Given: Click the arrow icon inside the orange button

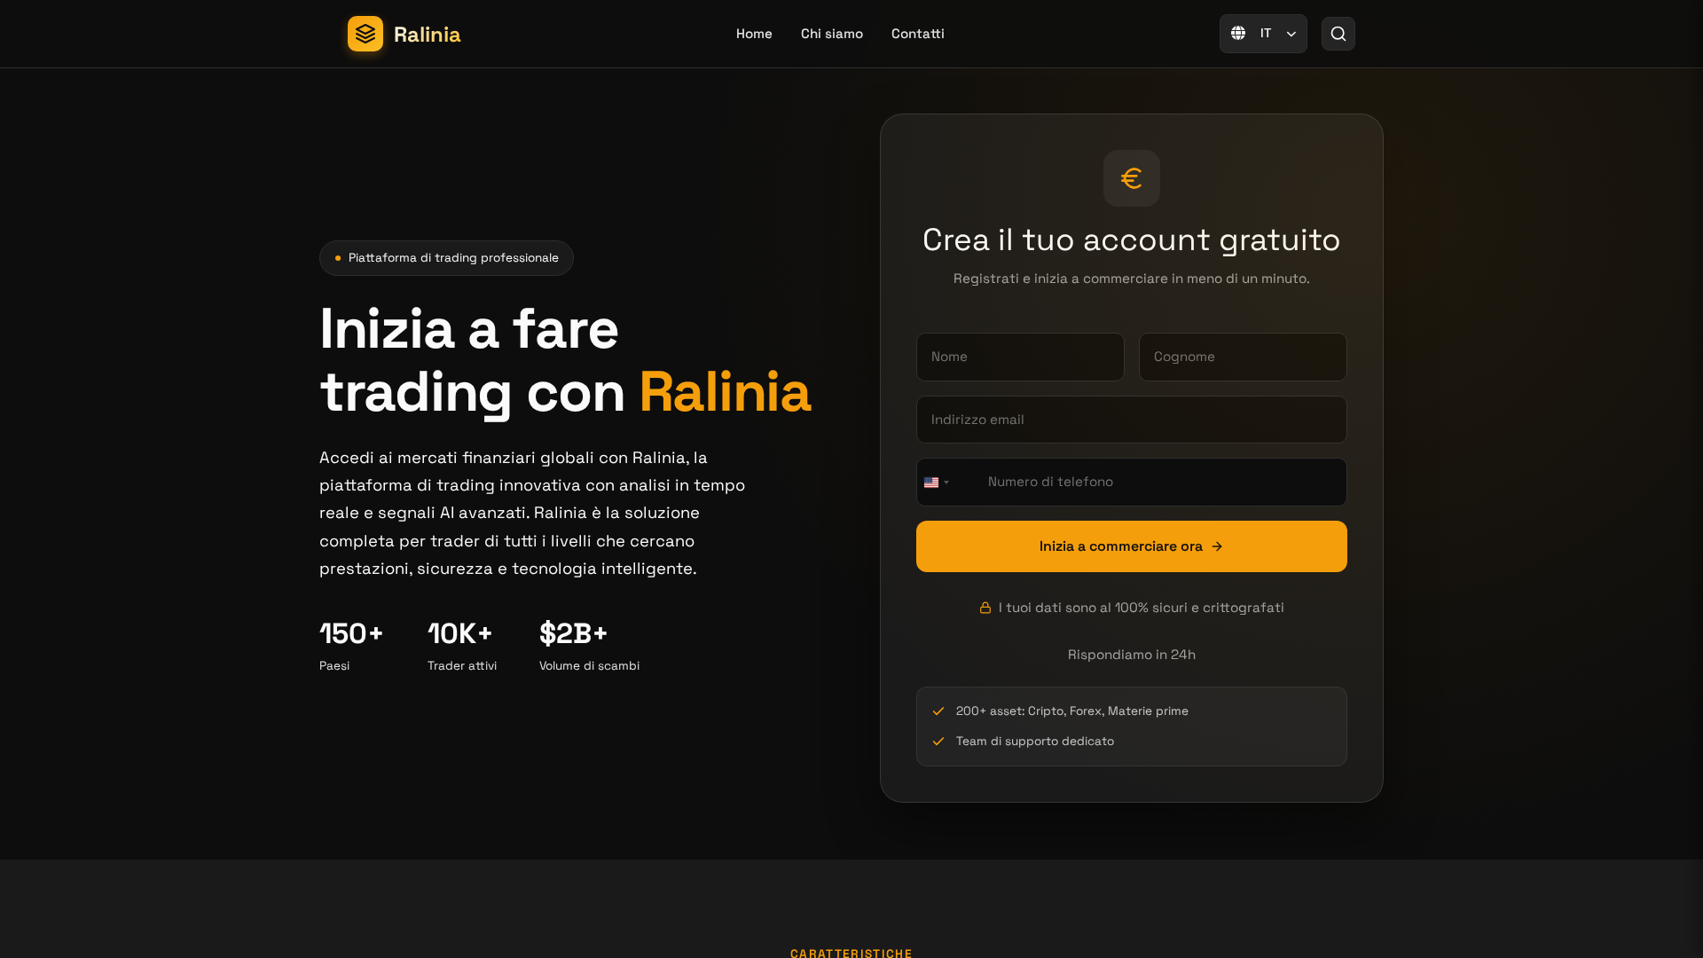Looking at the screenshot, I should pos(1218,546).
